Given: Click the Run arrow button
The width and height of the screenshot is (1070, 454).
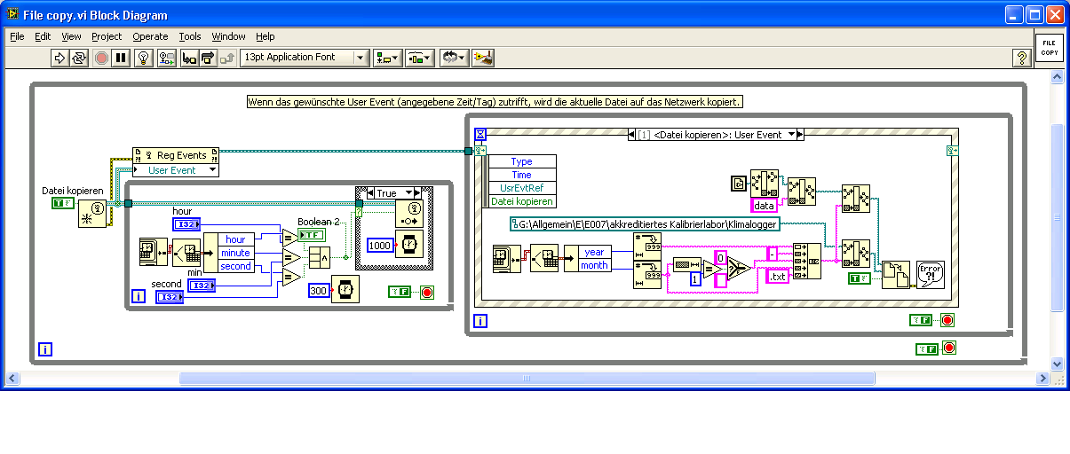Looking at the screenshot, I should pos(59,58).
